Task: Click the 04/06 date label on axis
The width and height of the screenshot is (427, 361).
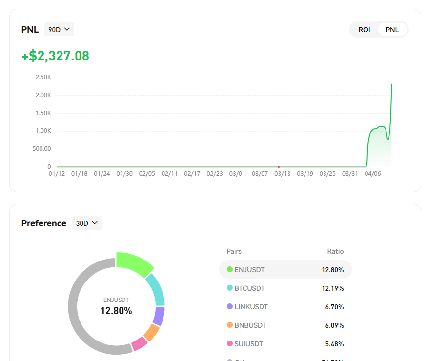Action: (372, 174)
